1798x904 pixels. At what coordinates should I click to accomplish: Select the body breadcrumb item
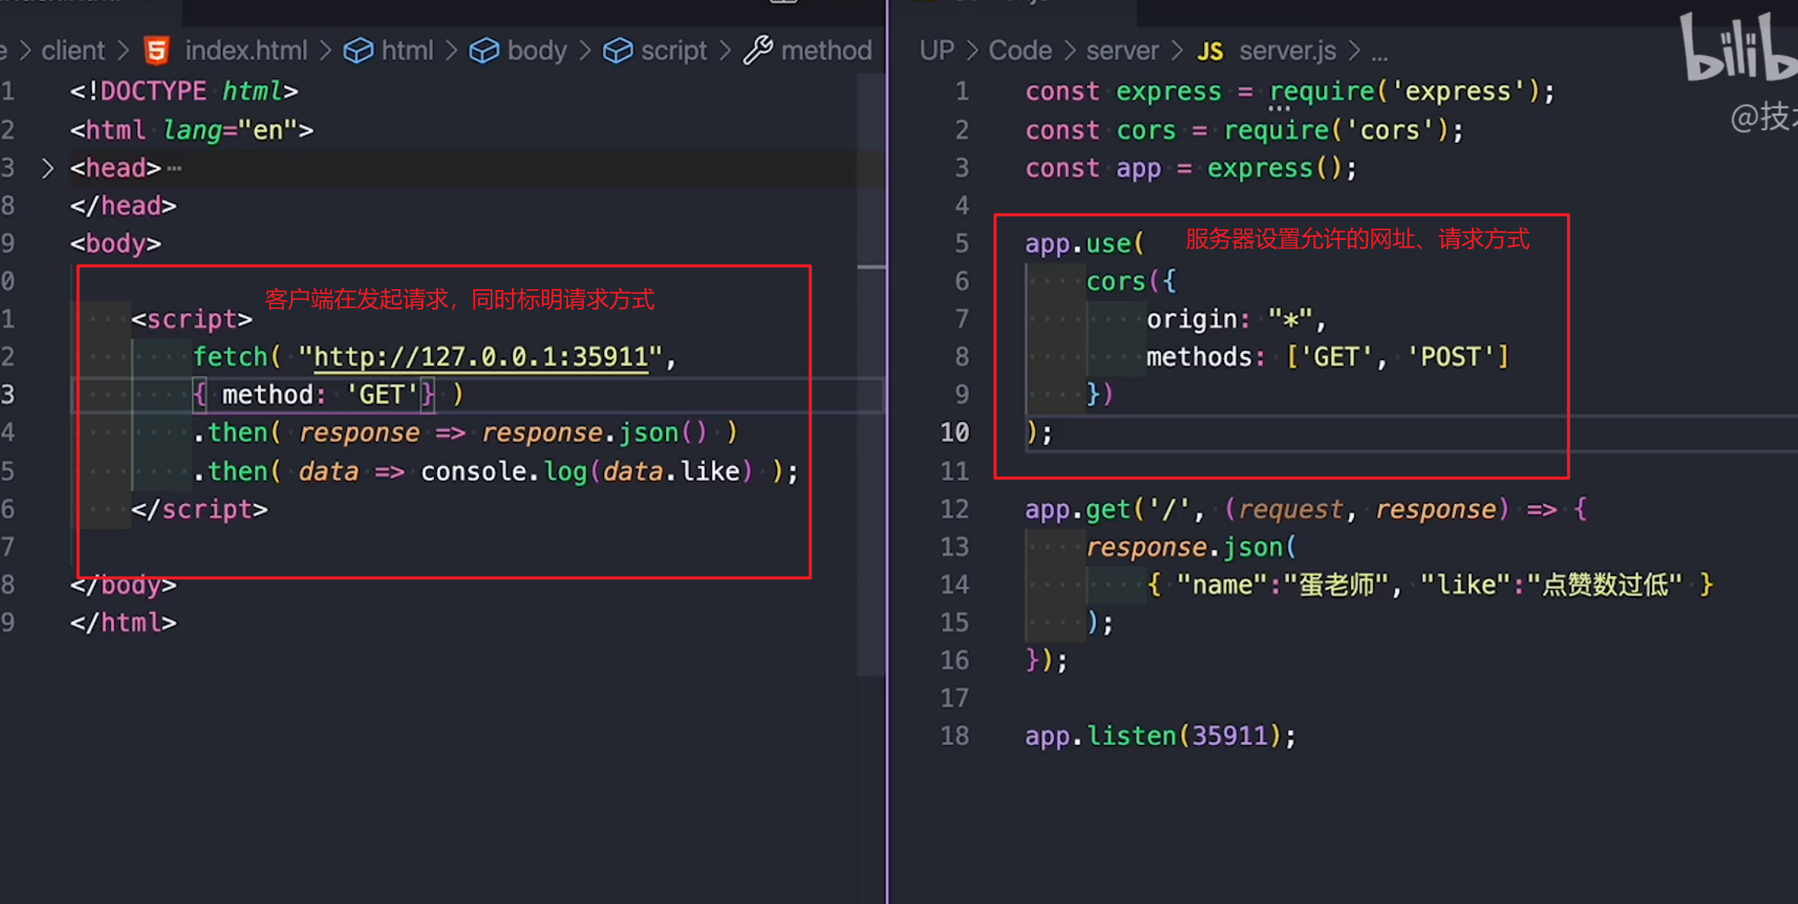click(x=537, y=50)
